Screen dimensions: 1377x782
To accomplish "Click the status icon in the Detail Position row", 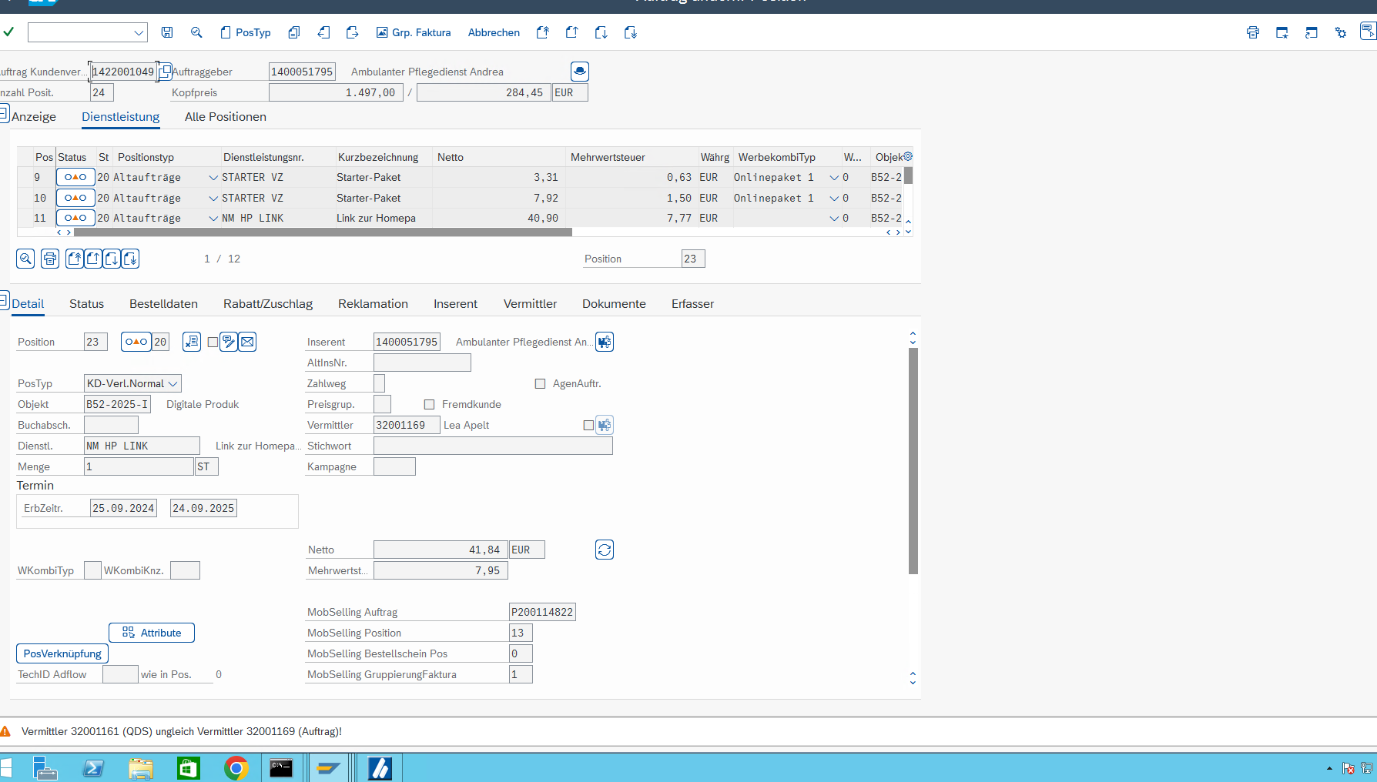I will [136, 342].
